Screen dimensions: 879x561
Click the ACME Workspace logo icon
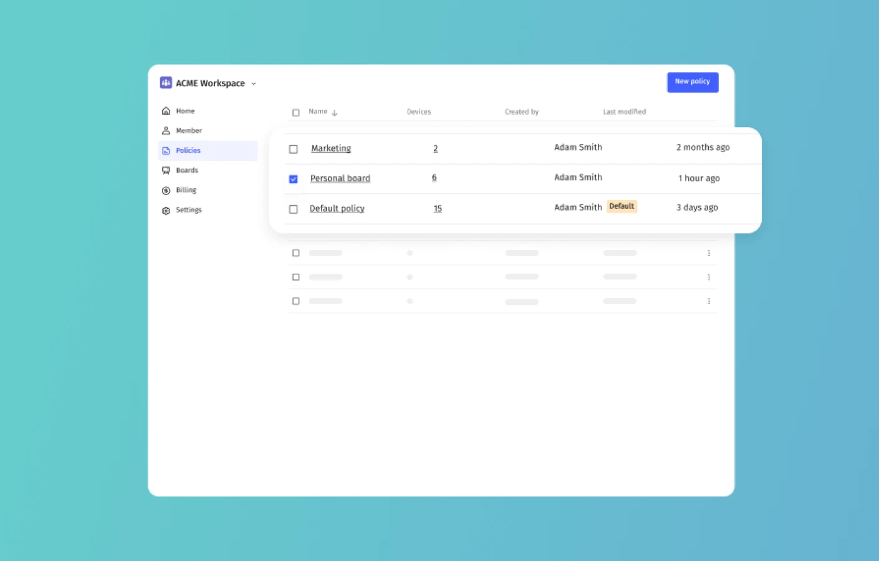[166, 83]
